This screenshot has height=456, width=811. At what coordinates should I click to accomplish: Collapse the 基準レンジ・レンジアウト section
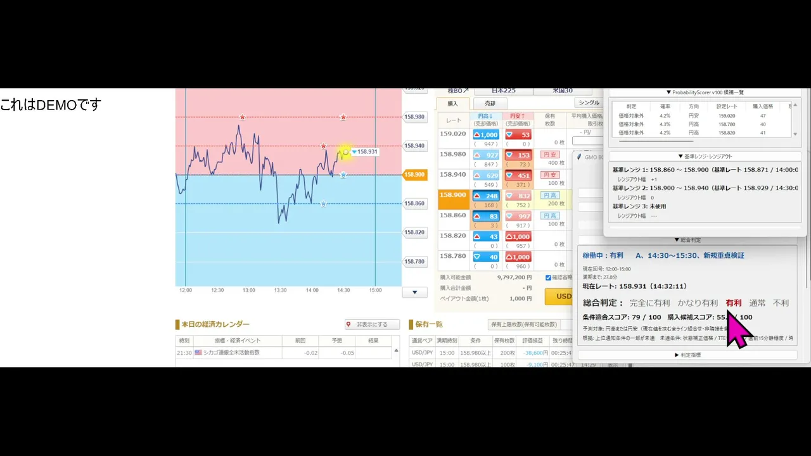click(x=704, y=156)
